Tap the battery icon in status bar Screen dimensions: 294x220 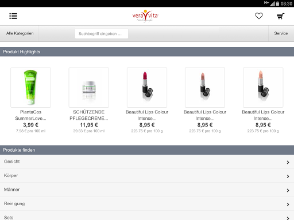(277, 3)
